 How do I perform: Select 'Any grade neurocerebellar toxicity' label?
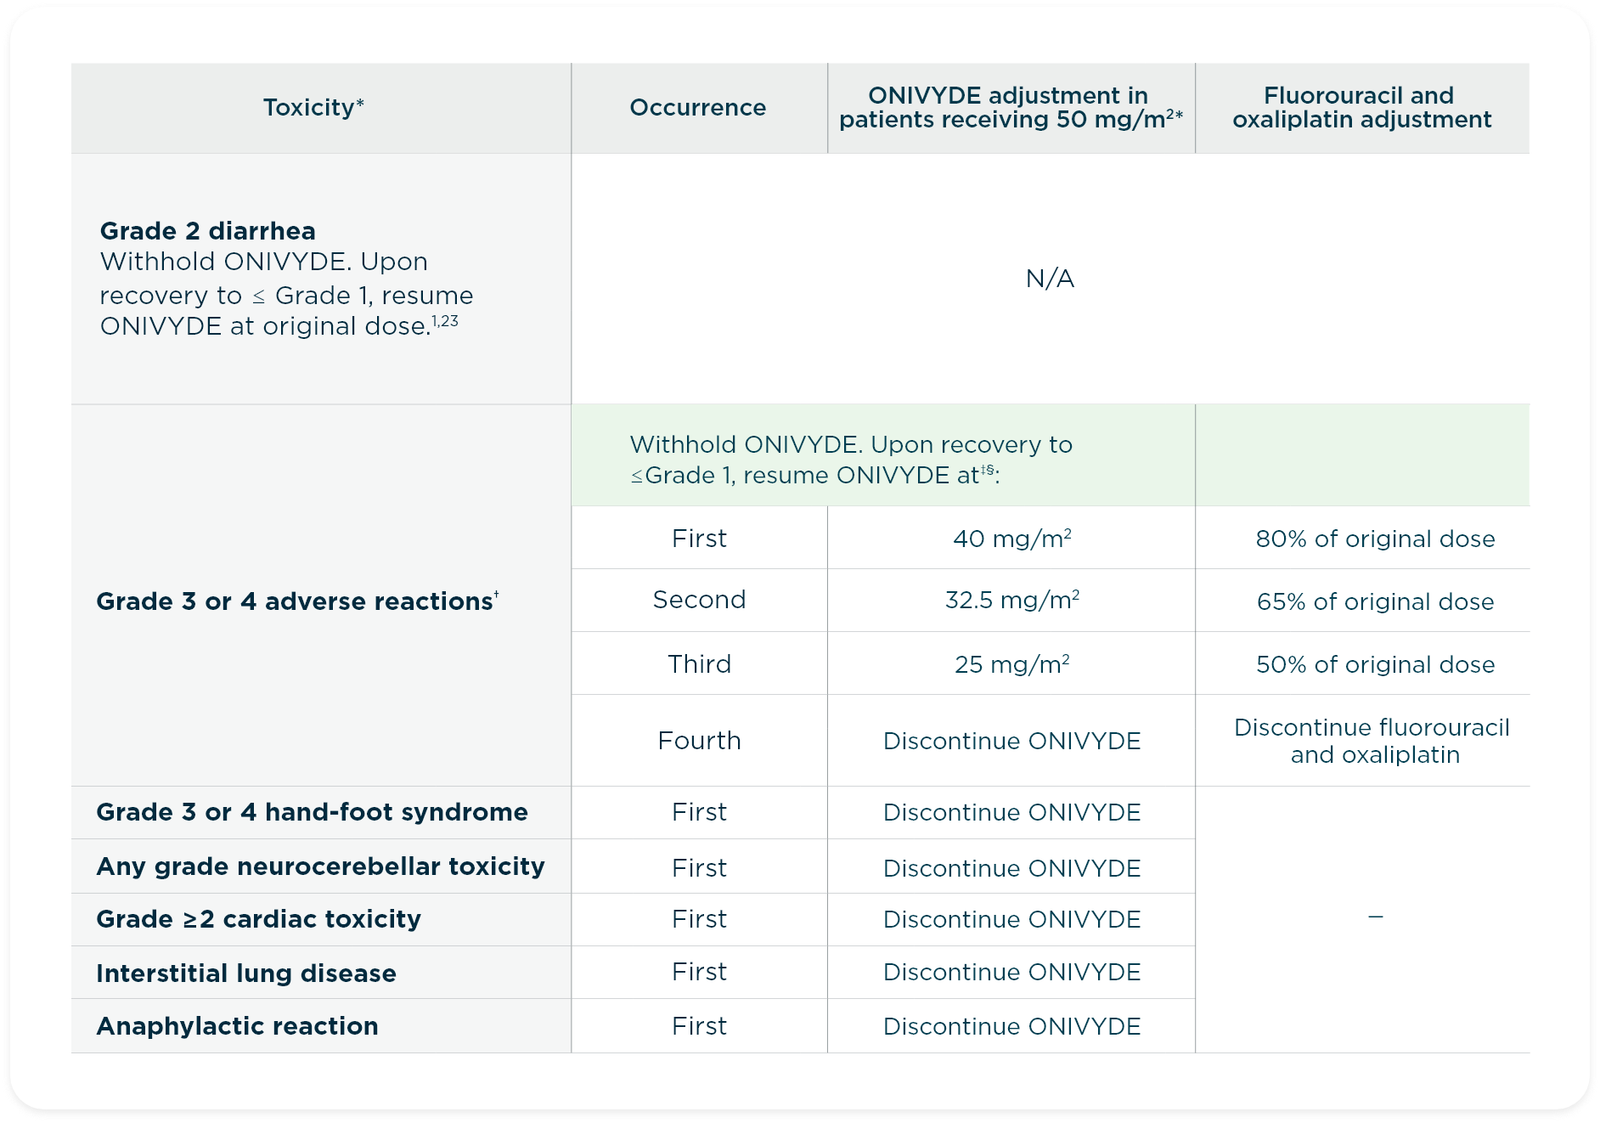[x=320, y=866]
